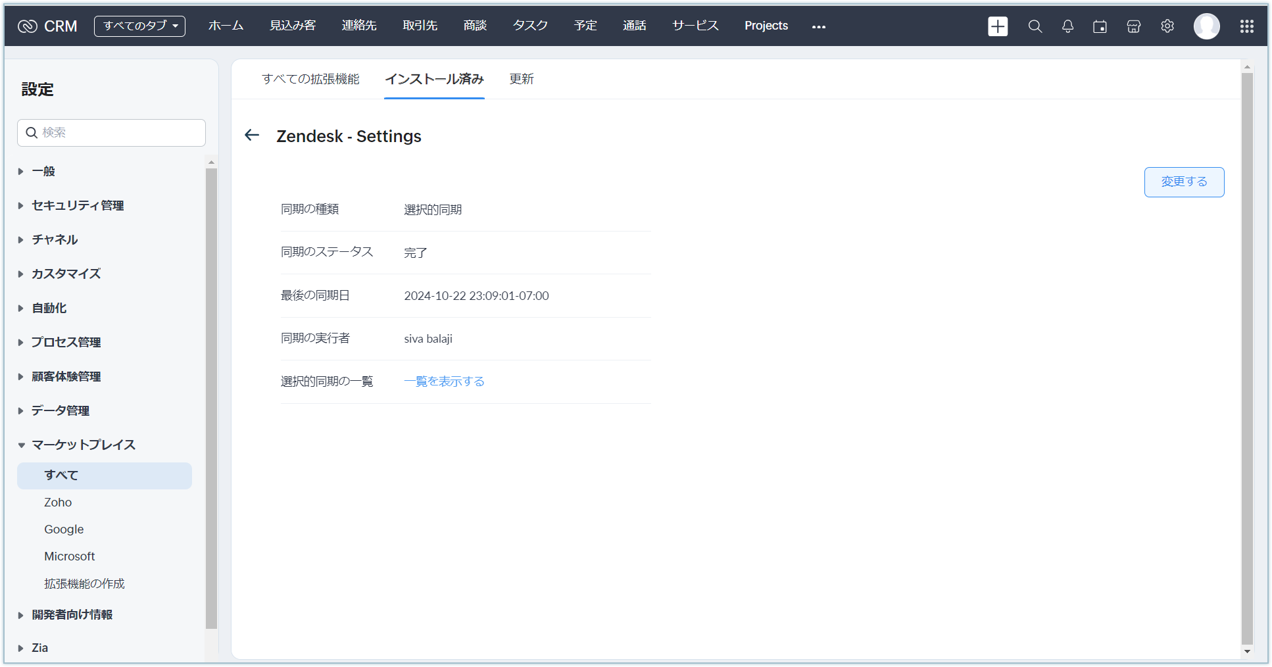Open the 一覧を表示する link
The width and height of the screenshot is (1272, 667).
pyautogui.click(x=444, y=382)
